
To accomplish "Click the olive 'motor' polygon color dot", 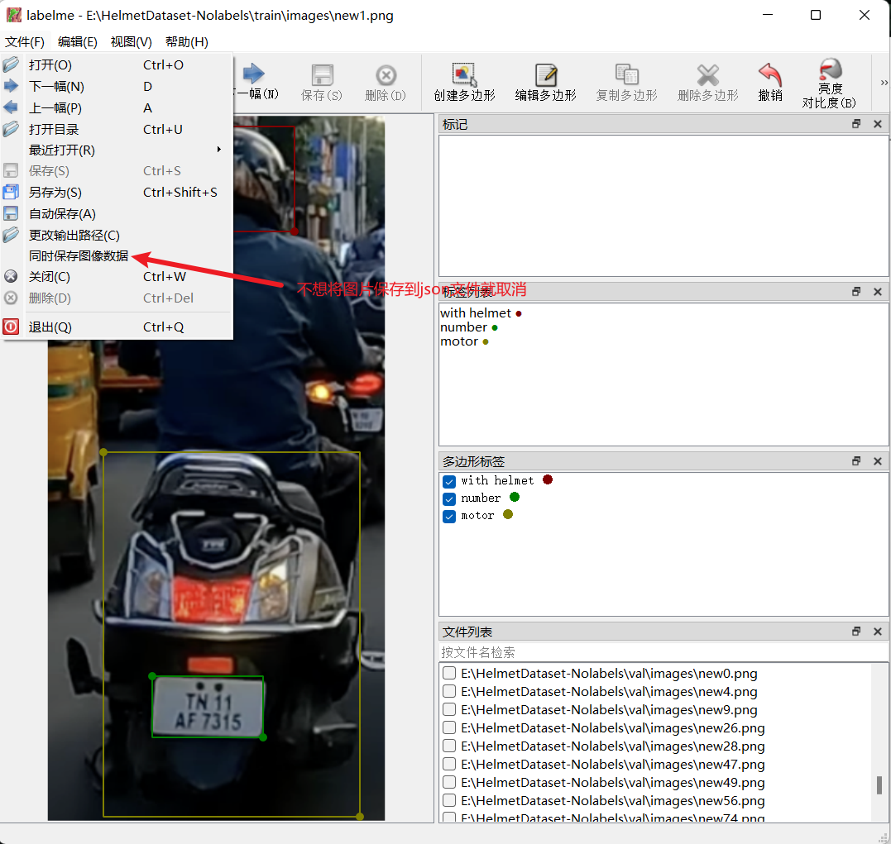I will 508,514.
